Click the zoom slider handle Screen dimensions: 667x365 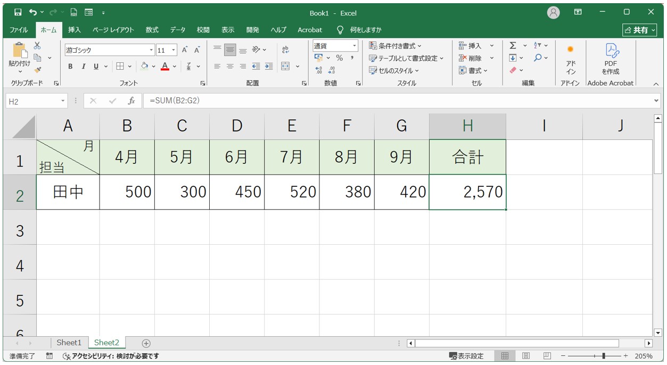point(603,356)
